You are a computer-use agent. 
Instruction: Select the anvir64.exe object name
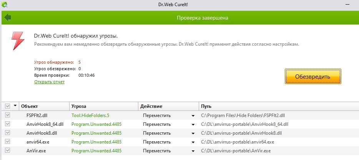(x=38, y=142)
